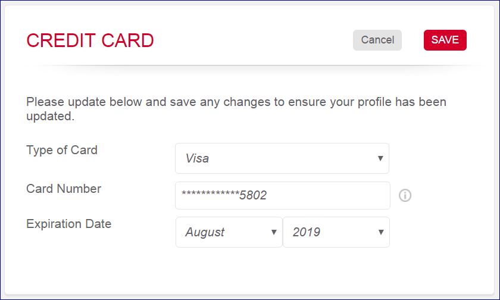500x300 pixels.
Task: Expand the August month dropdown
Action: (229, 232)
